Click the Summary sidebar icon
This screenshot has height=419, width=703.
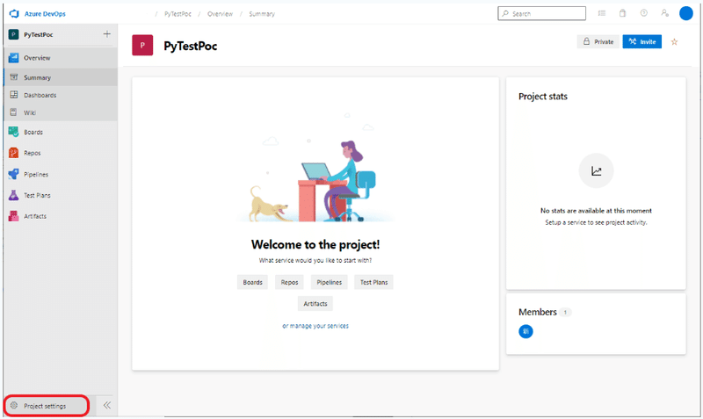(x=14, y=77)
